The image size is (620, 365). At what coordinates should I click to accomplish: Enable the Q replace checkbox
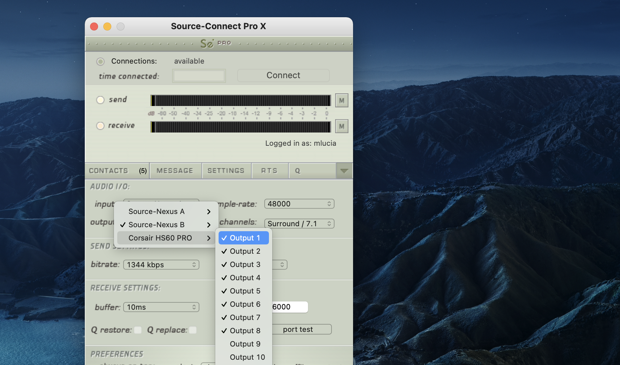click(x=193, y=330)
